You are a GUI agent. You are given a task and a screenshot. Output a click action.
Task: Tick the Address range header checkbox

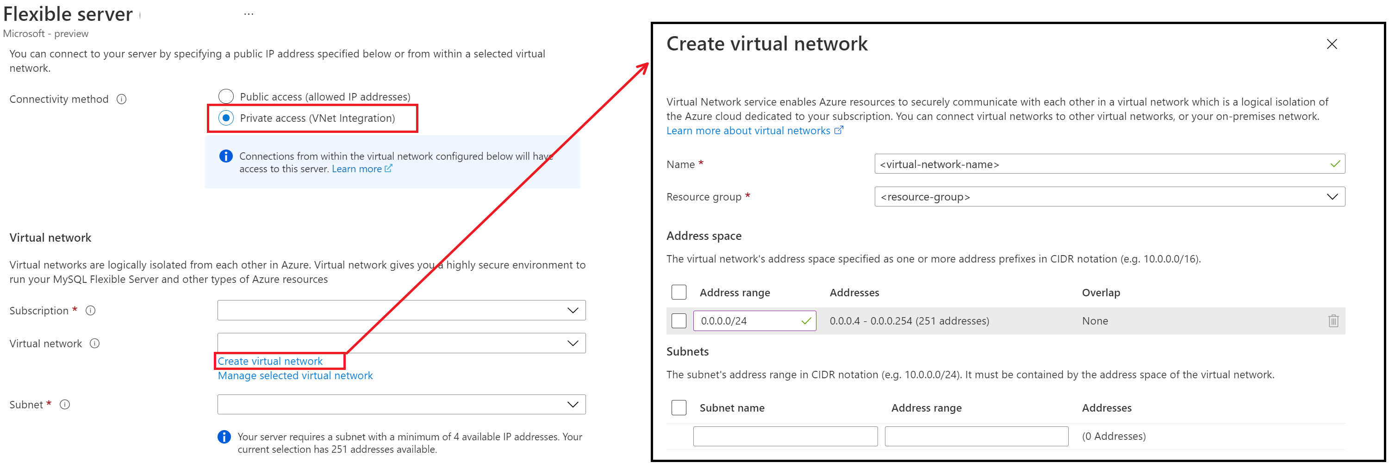[x=679, y=293]
